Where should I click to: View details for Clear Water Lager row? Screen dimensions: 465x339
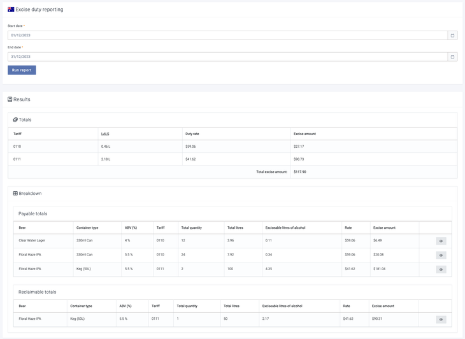tap(441, 241)
